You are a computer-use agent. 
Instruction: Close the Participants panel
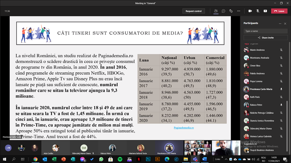[x=285, y=23]
